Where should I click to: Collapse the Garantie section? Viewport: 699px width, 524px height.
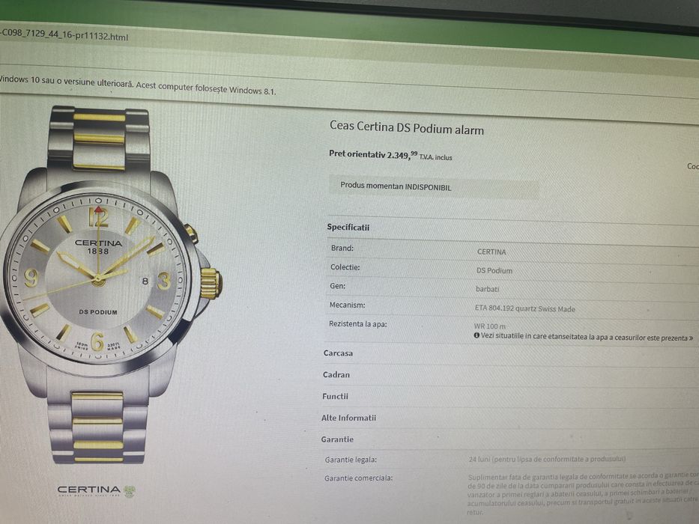point(337,439)
